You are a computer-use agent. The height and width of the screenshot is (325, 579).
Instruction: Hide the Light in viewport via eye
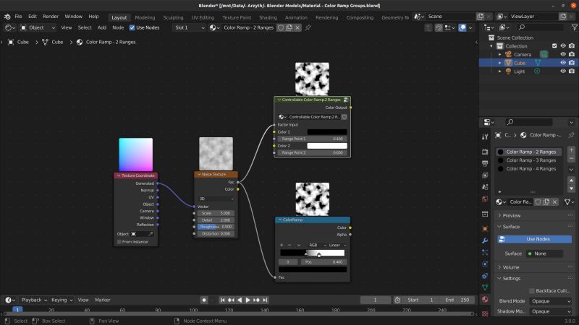[563, 71]
